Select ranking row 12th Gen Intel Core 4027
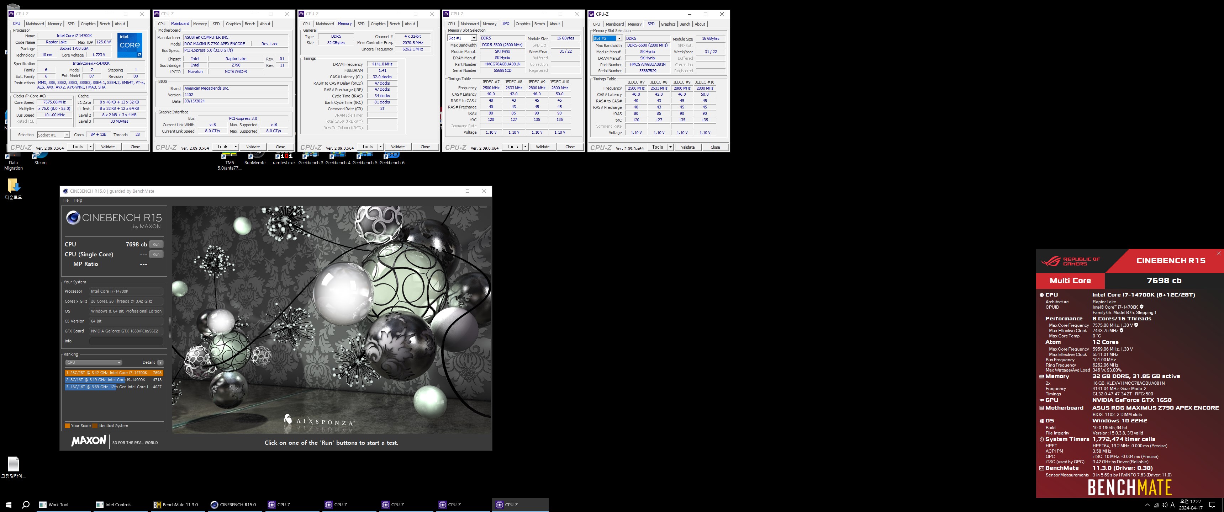The image size is (1224, 512). [x=114, y=387]
